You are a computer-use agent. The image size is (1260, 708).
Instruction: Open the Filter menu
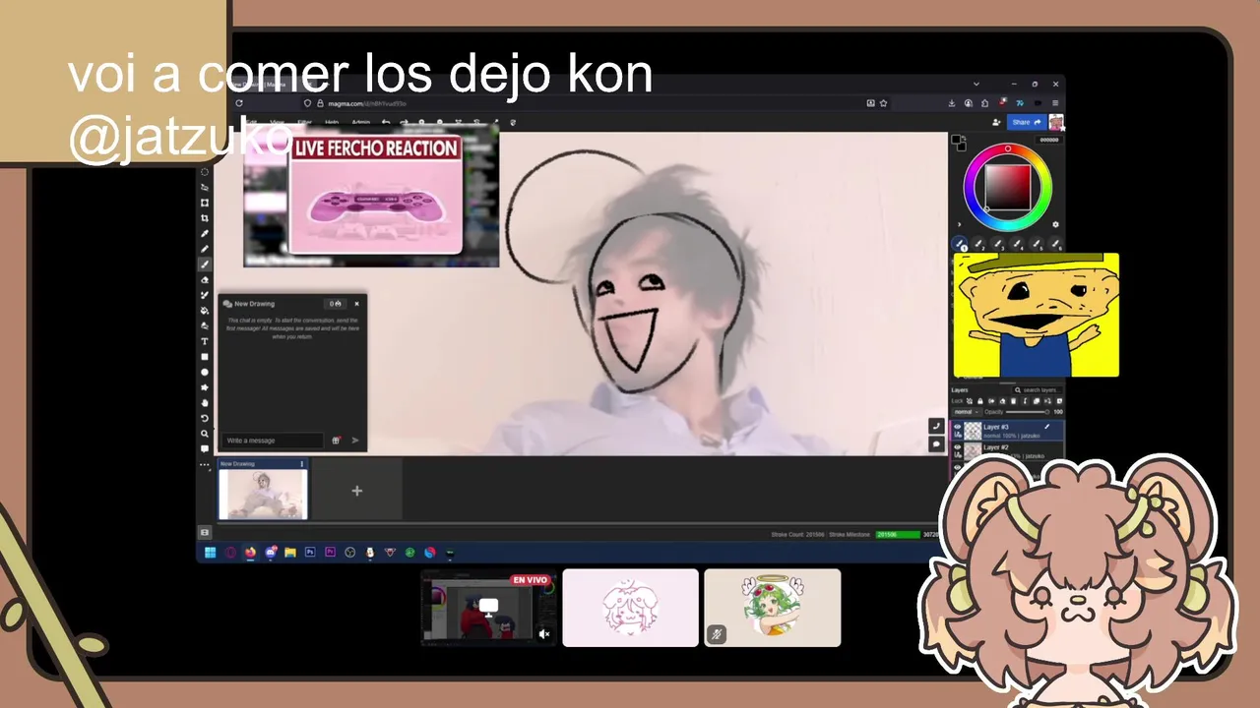[304, 123]
